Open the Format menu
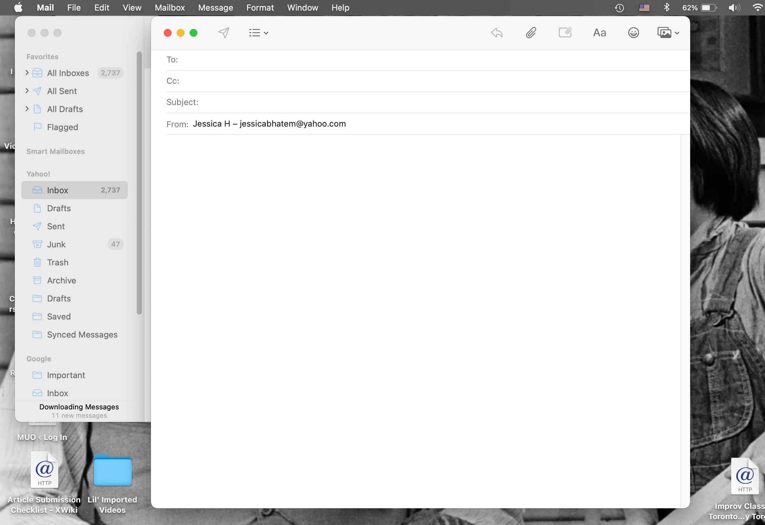 (260, 7)
